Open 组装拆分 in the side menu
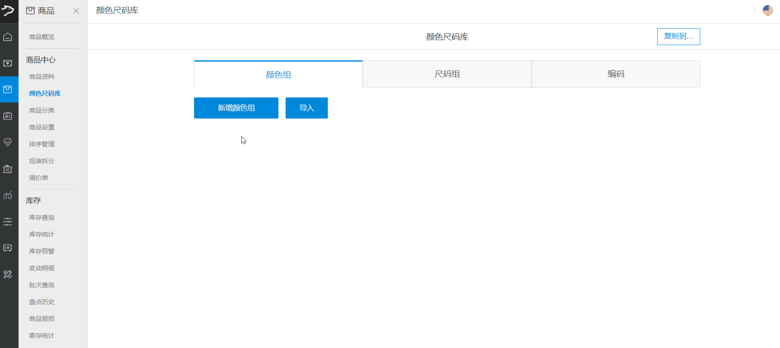This screenshot has height=348, width=780. coord(42,161)
